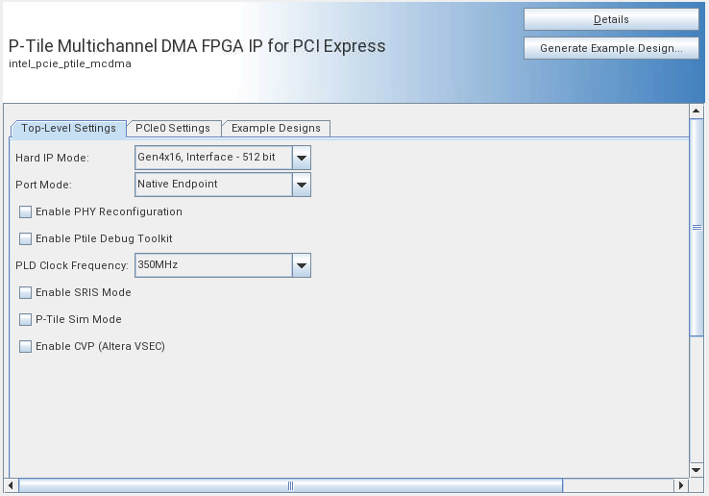
Task: Turn on P-Tile Sim Mode
Action: click(x=26, y=319)
